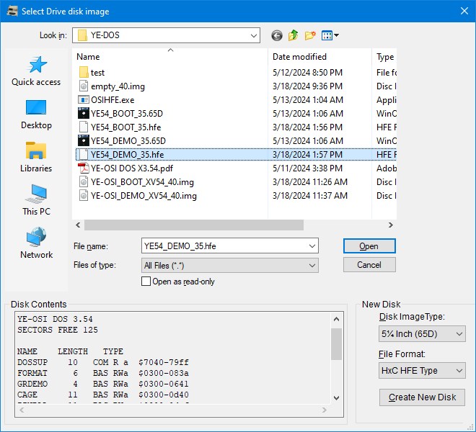The width and height of the screenshot is (476, 432).
Task: Click Disk Contents scroll down arrow
Action: 336,397
